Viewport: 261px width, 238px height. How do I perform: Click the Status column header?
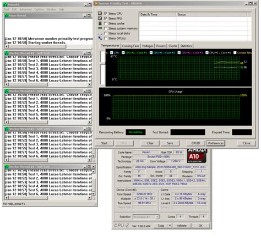(211, 14)
